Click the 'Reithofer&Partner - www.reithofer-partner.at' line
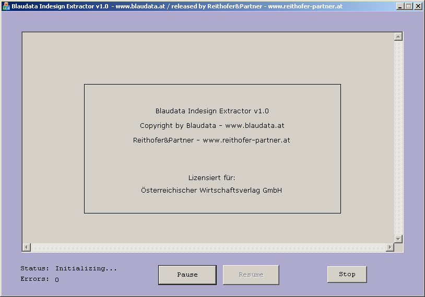Image resolution: width=425 pixels, height=297 pixels. point(211,140)
